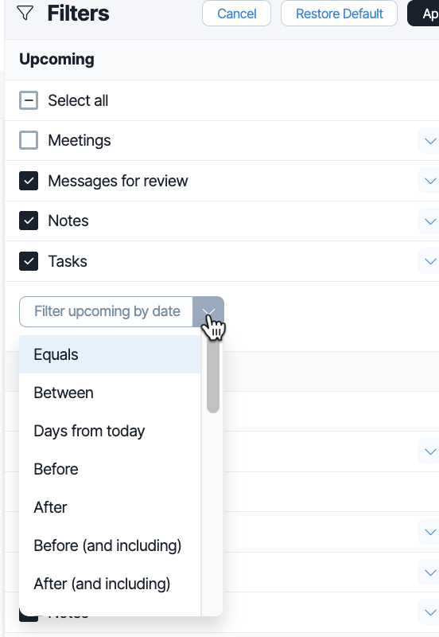Click the Restore Default button
This screenshot has width=439, height=637.
pos(339,14)
